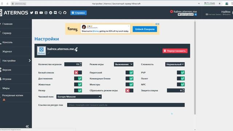Expand the Europe/Moscow timezone dropdown
This screenshot has height=131, width=233.
pyautogui.click(x=79, y=97)
